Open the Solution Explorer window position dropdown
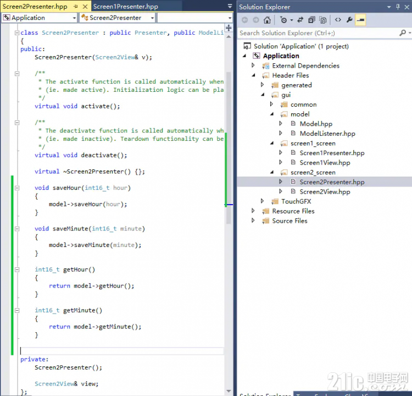This screenshot has width=412, height=396. click(x=389, y=7)
